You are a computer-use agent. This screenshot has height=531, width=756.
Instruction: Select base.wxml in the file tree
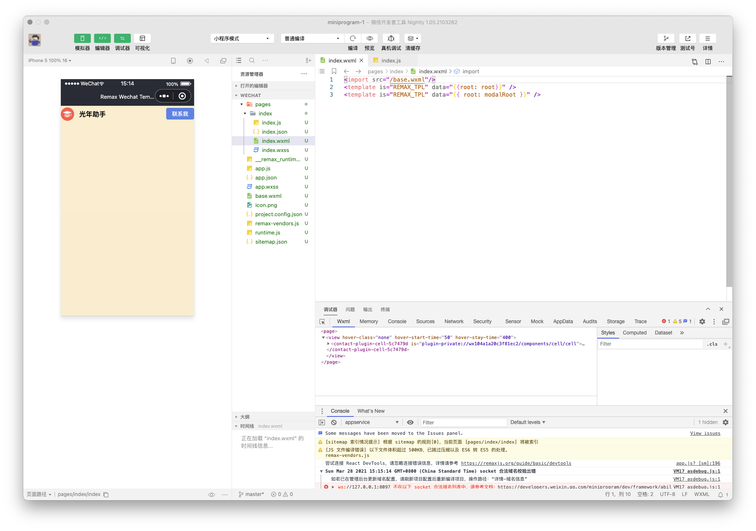268,196
